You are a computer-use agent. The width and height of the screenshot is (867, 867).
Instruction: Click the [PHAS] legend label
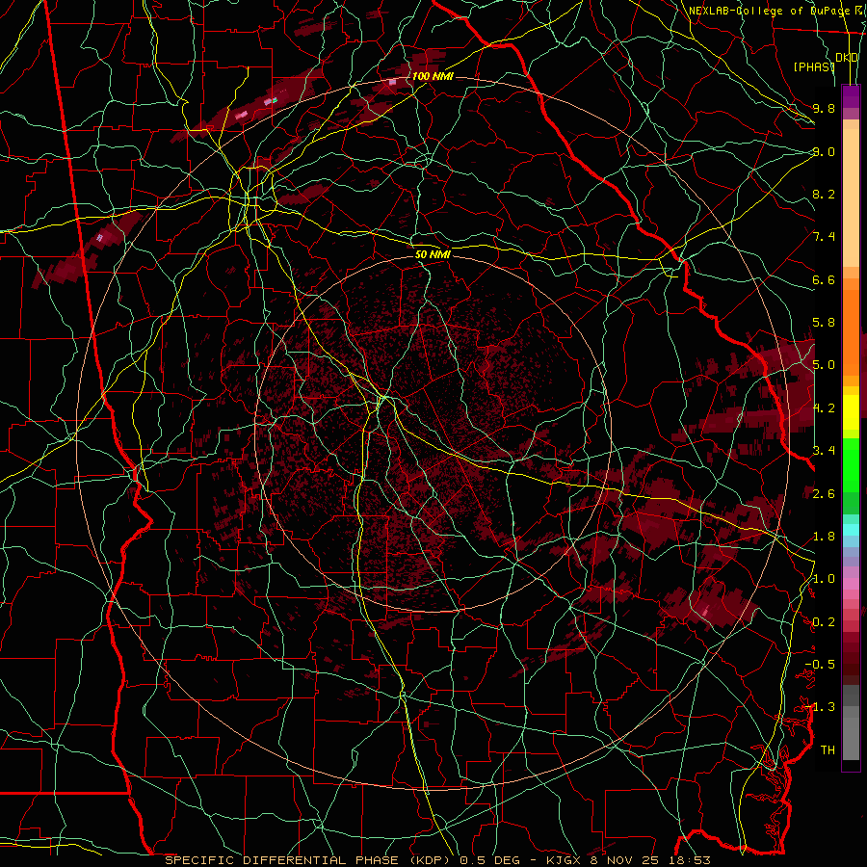pyautogui.click(x=814, y=66)
